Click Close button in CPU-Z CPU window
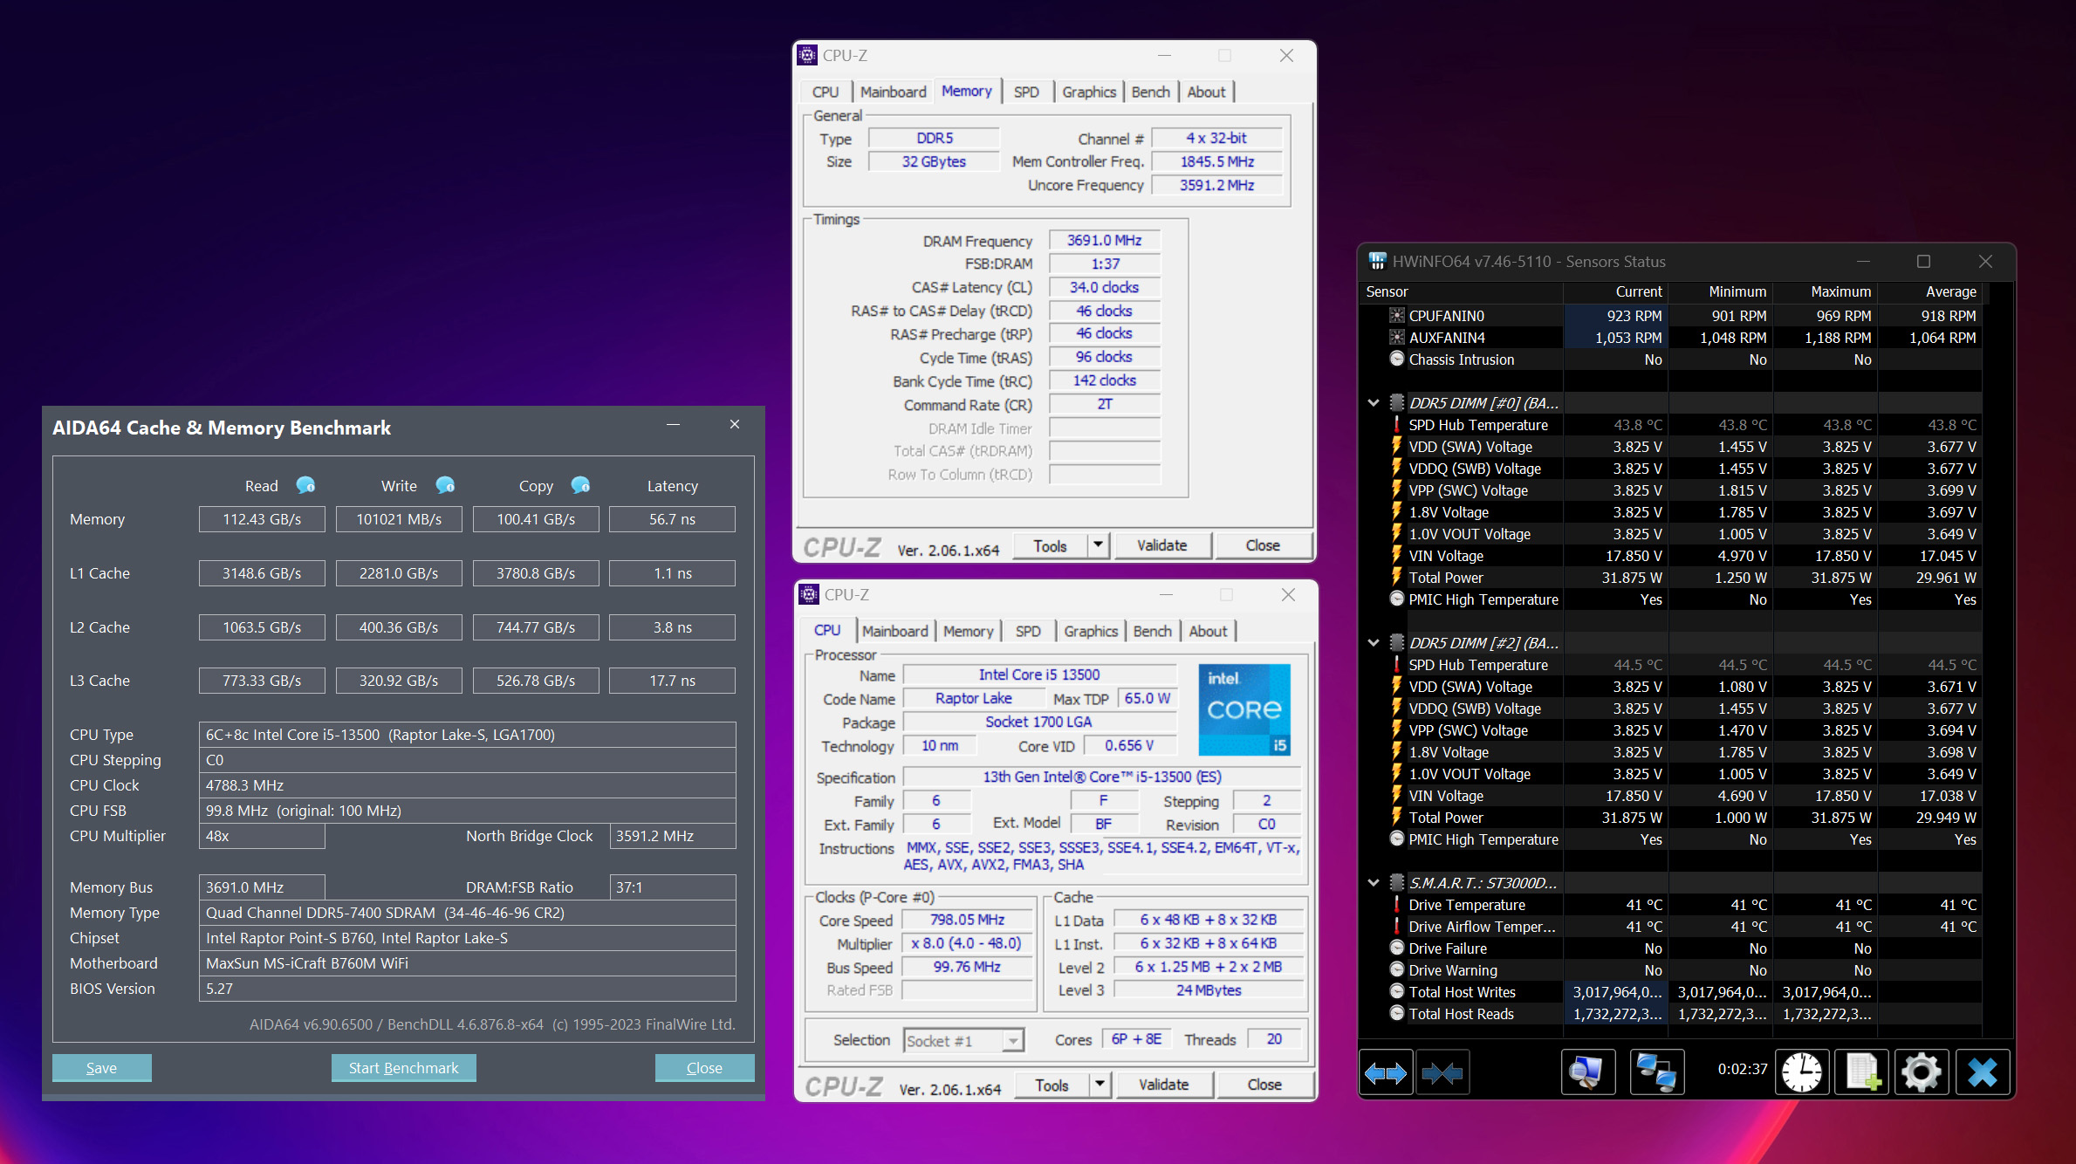This screenshot has width=2076, height=1164. pyautogui.click(x=1264, y=1085)
